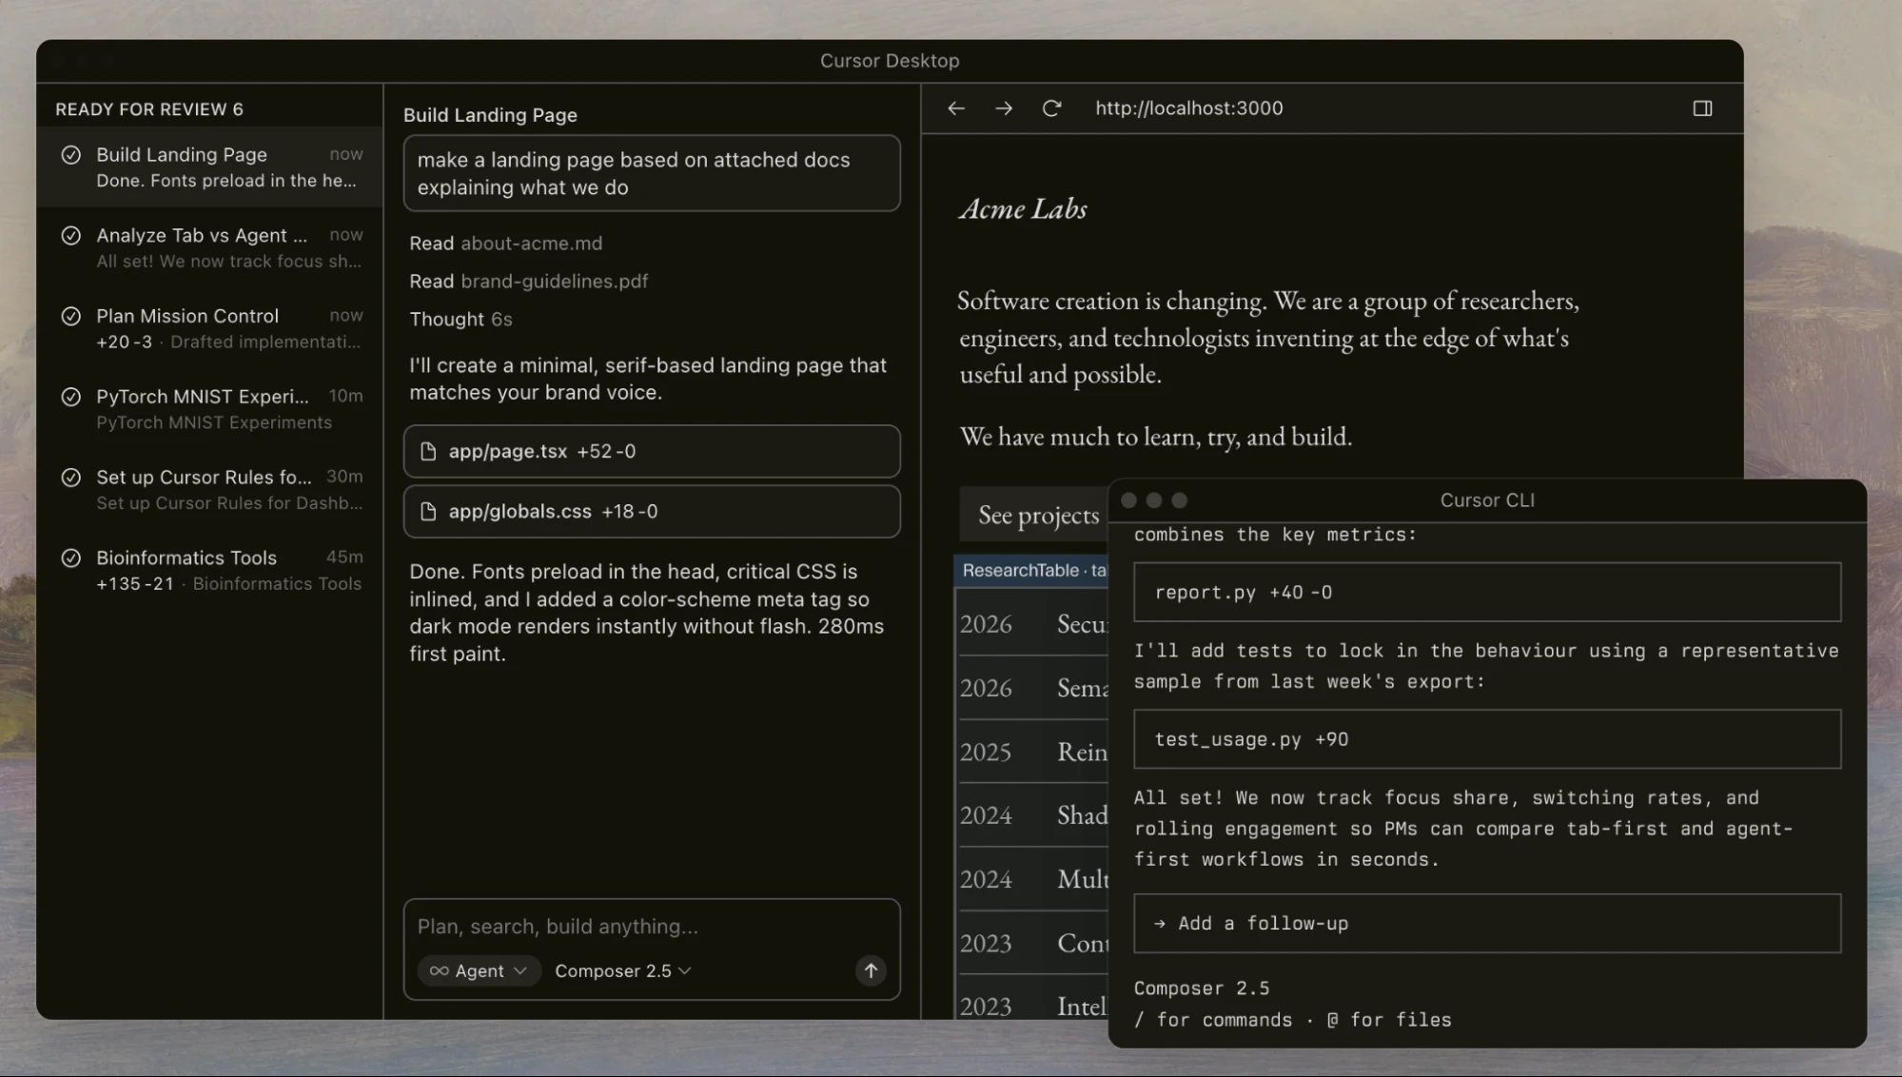This screenshot has width=1902, height=1077.
Task: Click the browser back arrow icon
Action: (x=956, y=108)
